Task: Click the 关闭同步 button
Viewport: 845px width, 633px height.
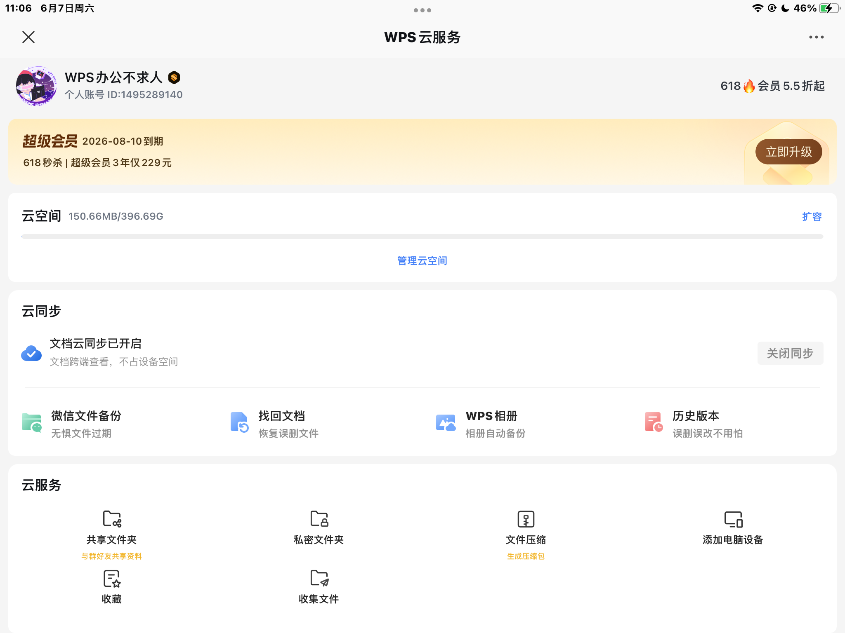Action: [790, 353]
